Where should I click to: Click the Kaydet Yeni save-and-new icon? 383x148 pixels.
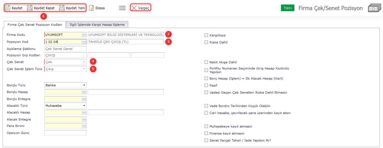pos(62,8)
